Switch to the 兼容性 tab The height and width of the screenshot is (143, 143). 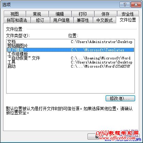83,20
